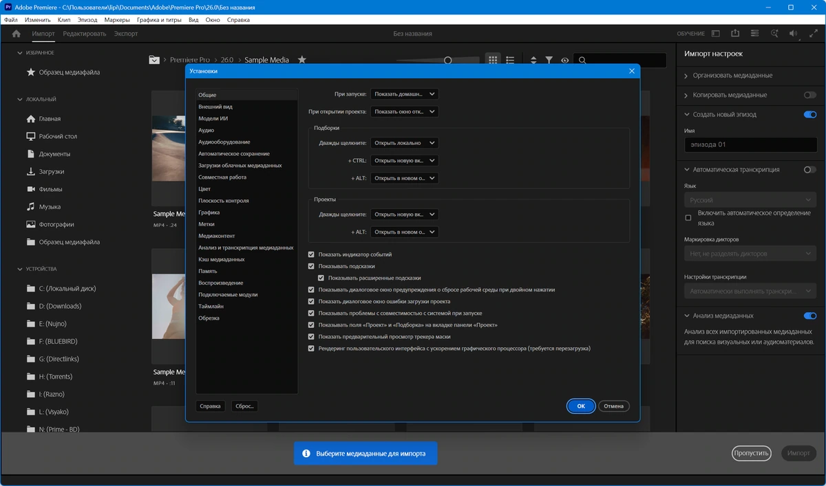Open Подборки + CTRL dropdown

click(404, 161)
